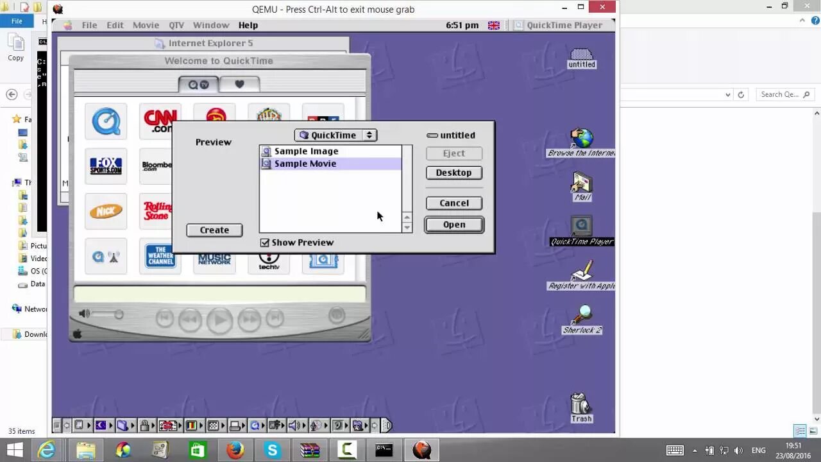Open the command prompt taskbar icon

tap(384, 450)
